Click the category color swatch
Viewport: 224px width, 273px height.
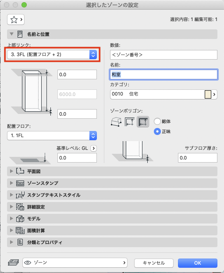[x=208, y=94]
